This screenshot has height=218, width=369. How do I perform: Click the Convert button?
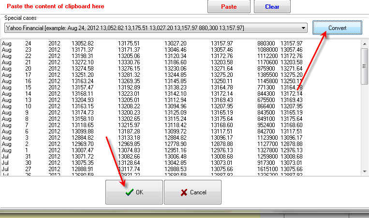(x=337, y=28)
